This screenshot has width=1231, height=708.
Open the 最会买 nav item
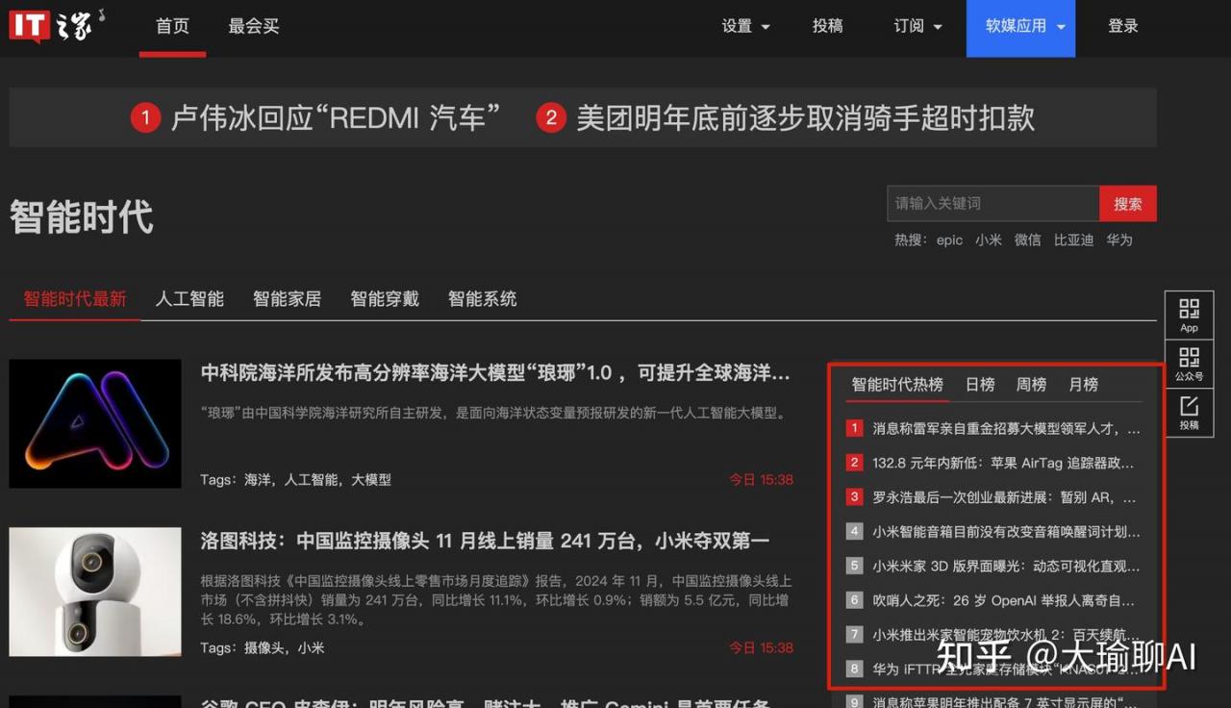[x=254, y=26]
